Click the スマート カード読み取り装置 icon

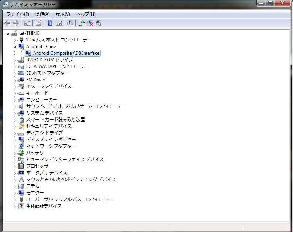click(22, 120)
